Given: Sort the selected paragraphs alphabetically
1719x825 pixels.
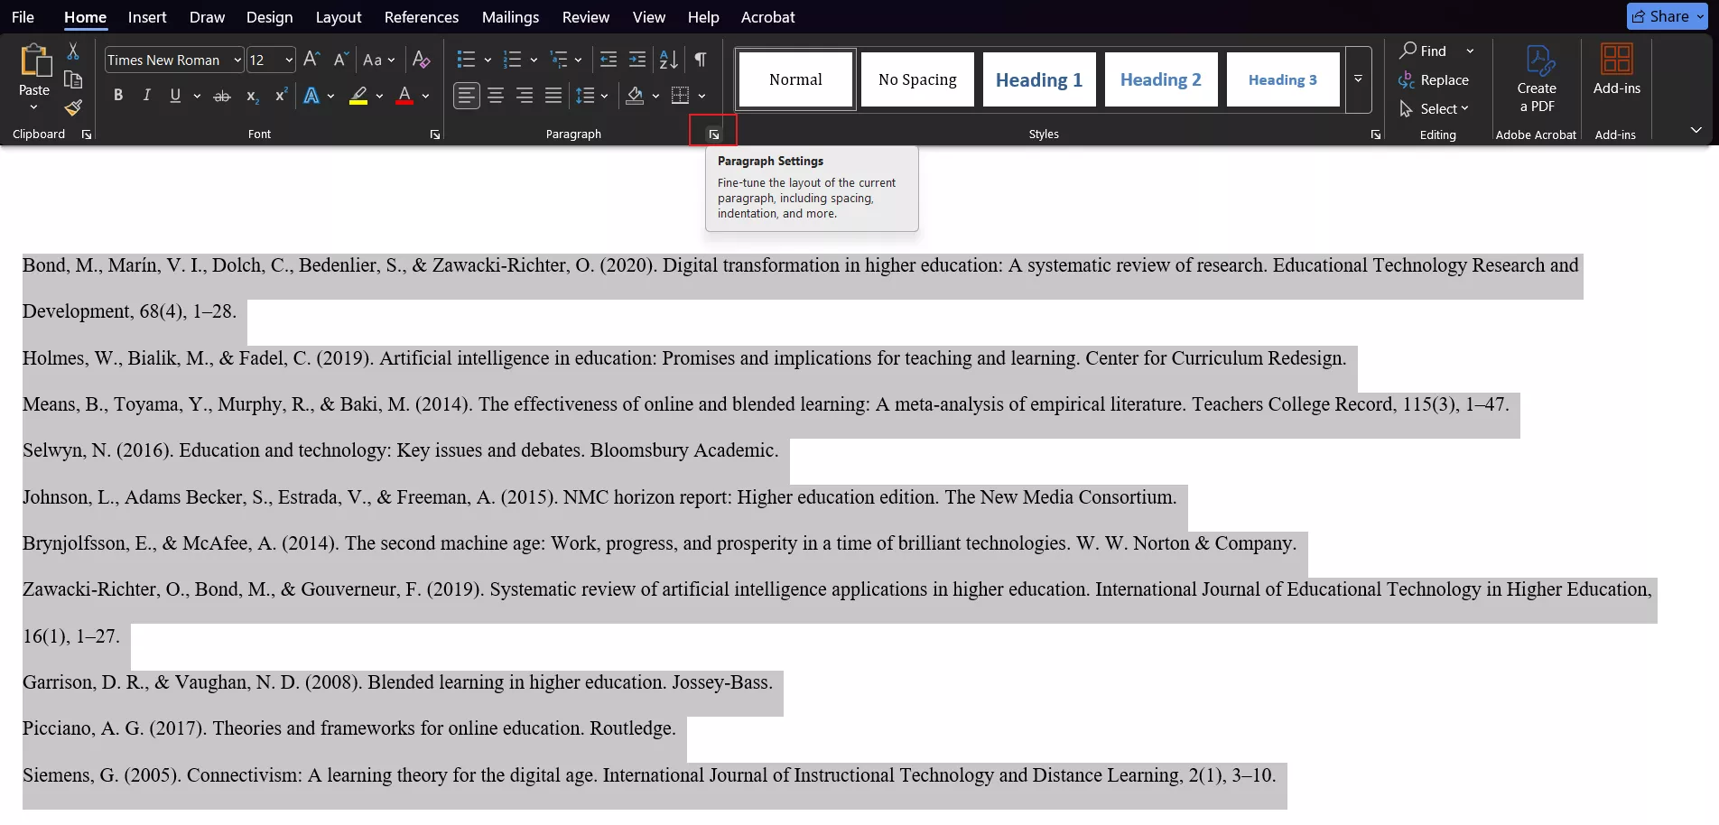Looking at the screenshot, I should [668, 60].
